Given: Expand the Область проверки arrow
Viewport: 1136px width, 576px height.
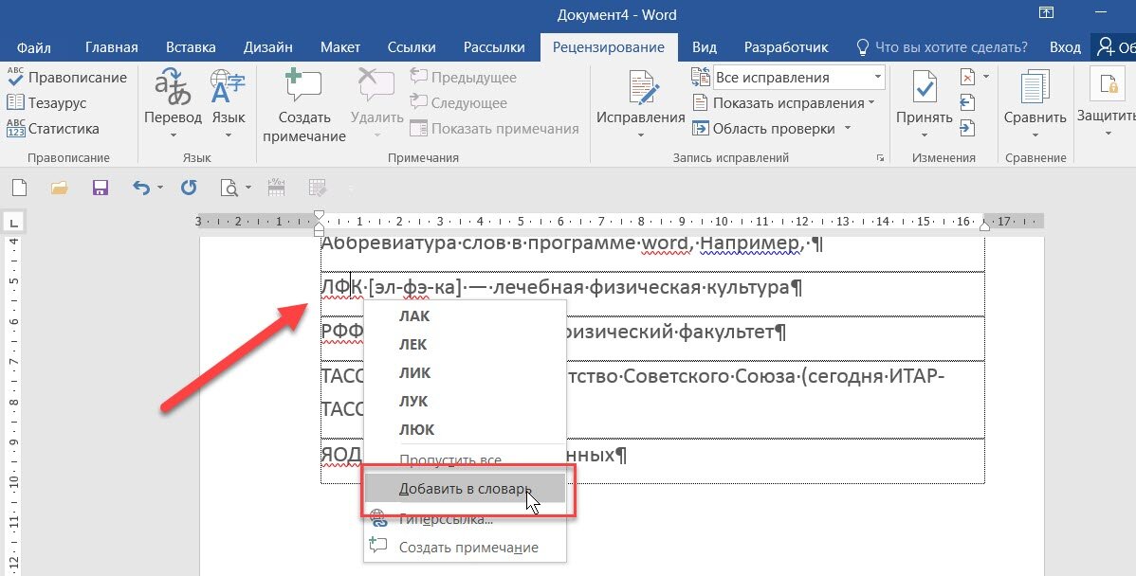Looking at the screenshot, I should pos(847,129).
